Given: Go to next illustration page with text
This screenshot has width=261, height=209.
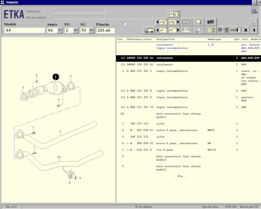Looking at the screenshot, I should (174, 22).
